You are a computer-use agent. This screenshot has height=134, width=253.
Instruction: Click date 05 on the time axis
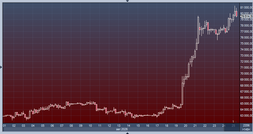click(43, 126)
